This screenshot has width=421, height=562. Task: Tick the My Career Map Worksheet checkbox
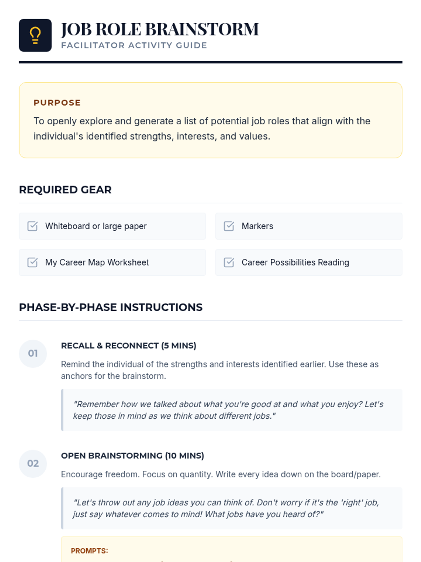pyautogui.click(x=33, y=262)
